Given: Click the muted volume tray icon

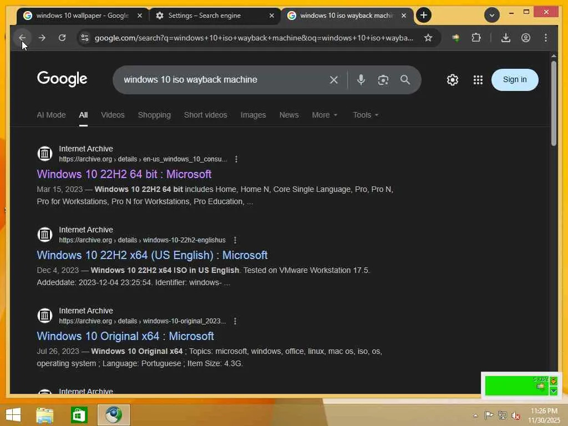Looking at the screenshot, I should pyautogui.click(x=515, y=415).
